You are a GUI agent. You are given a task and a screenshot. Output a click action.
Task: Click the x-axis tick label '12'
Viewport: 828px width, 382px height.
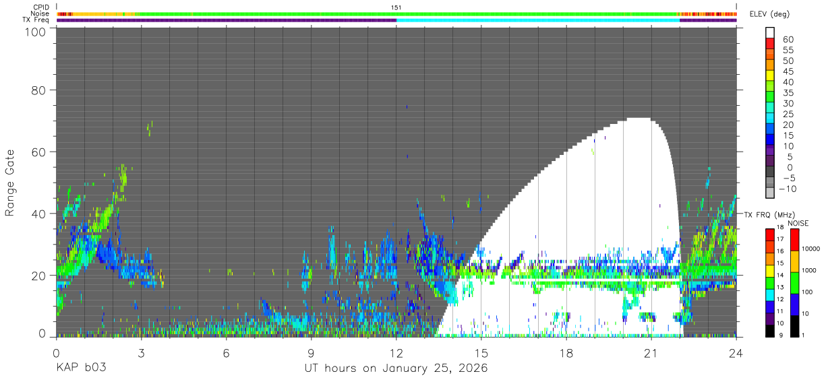[x=396, y=354]
